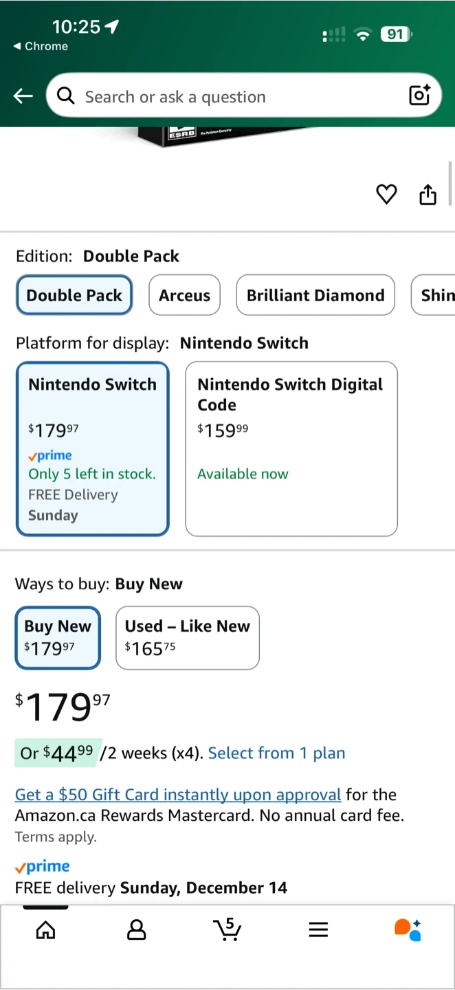The width and height of the screenshot is (455, 990).
Task: Open "Select from 1 plan" link
Action: tap(276, 753)
